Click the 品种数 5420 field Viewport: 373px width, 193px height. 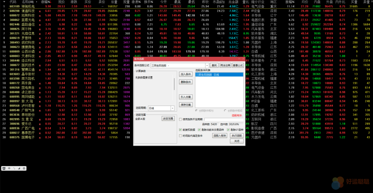pos(214,124)
